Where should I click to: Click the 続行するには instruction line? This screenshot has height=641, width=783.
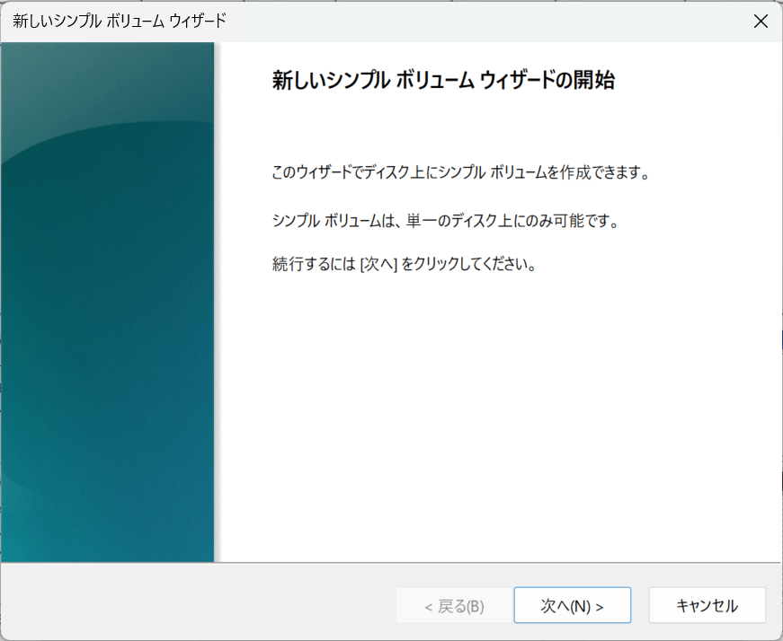click(404, 263)
